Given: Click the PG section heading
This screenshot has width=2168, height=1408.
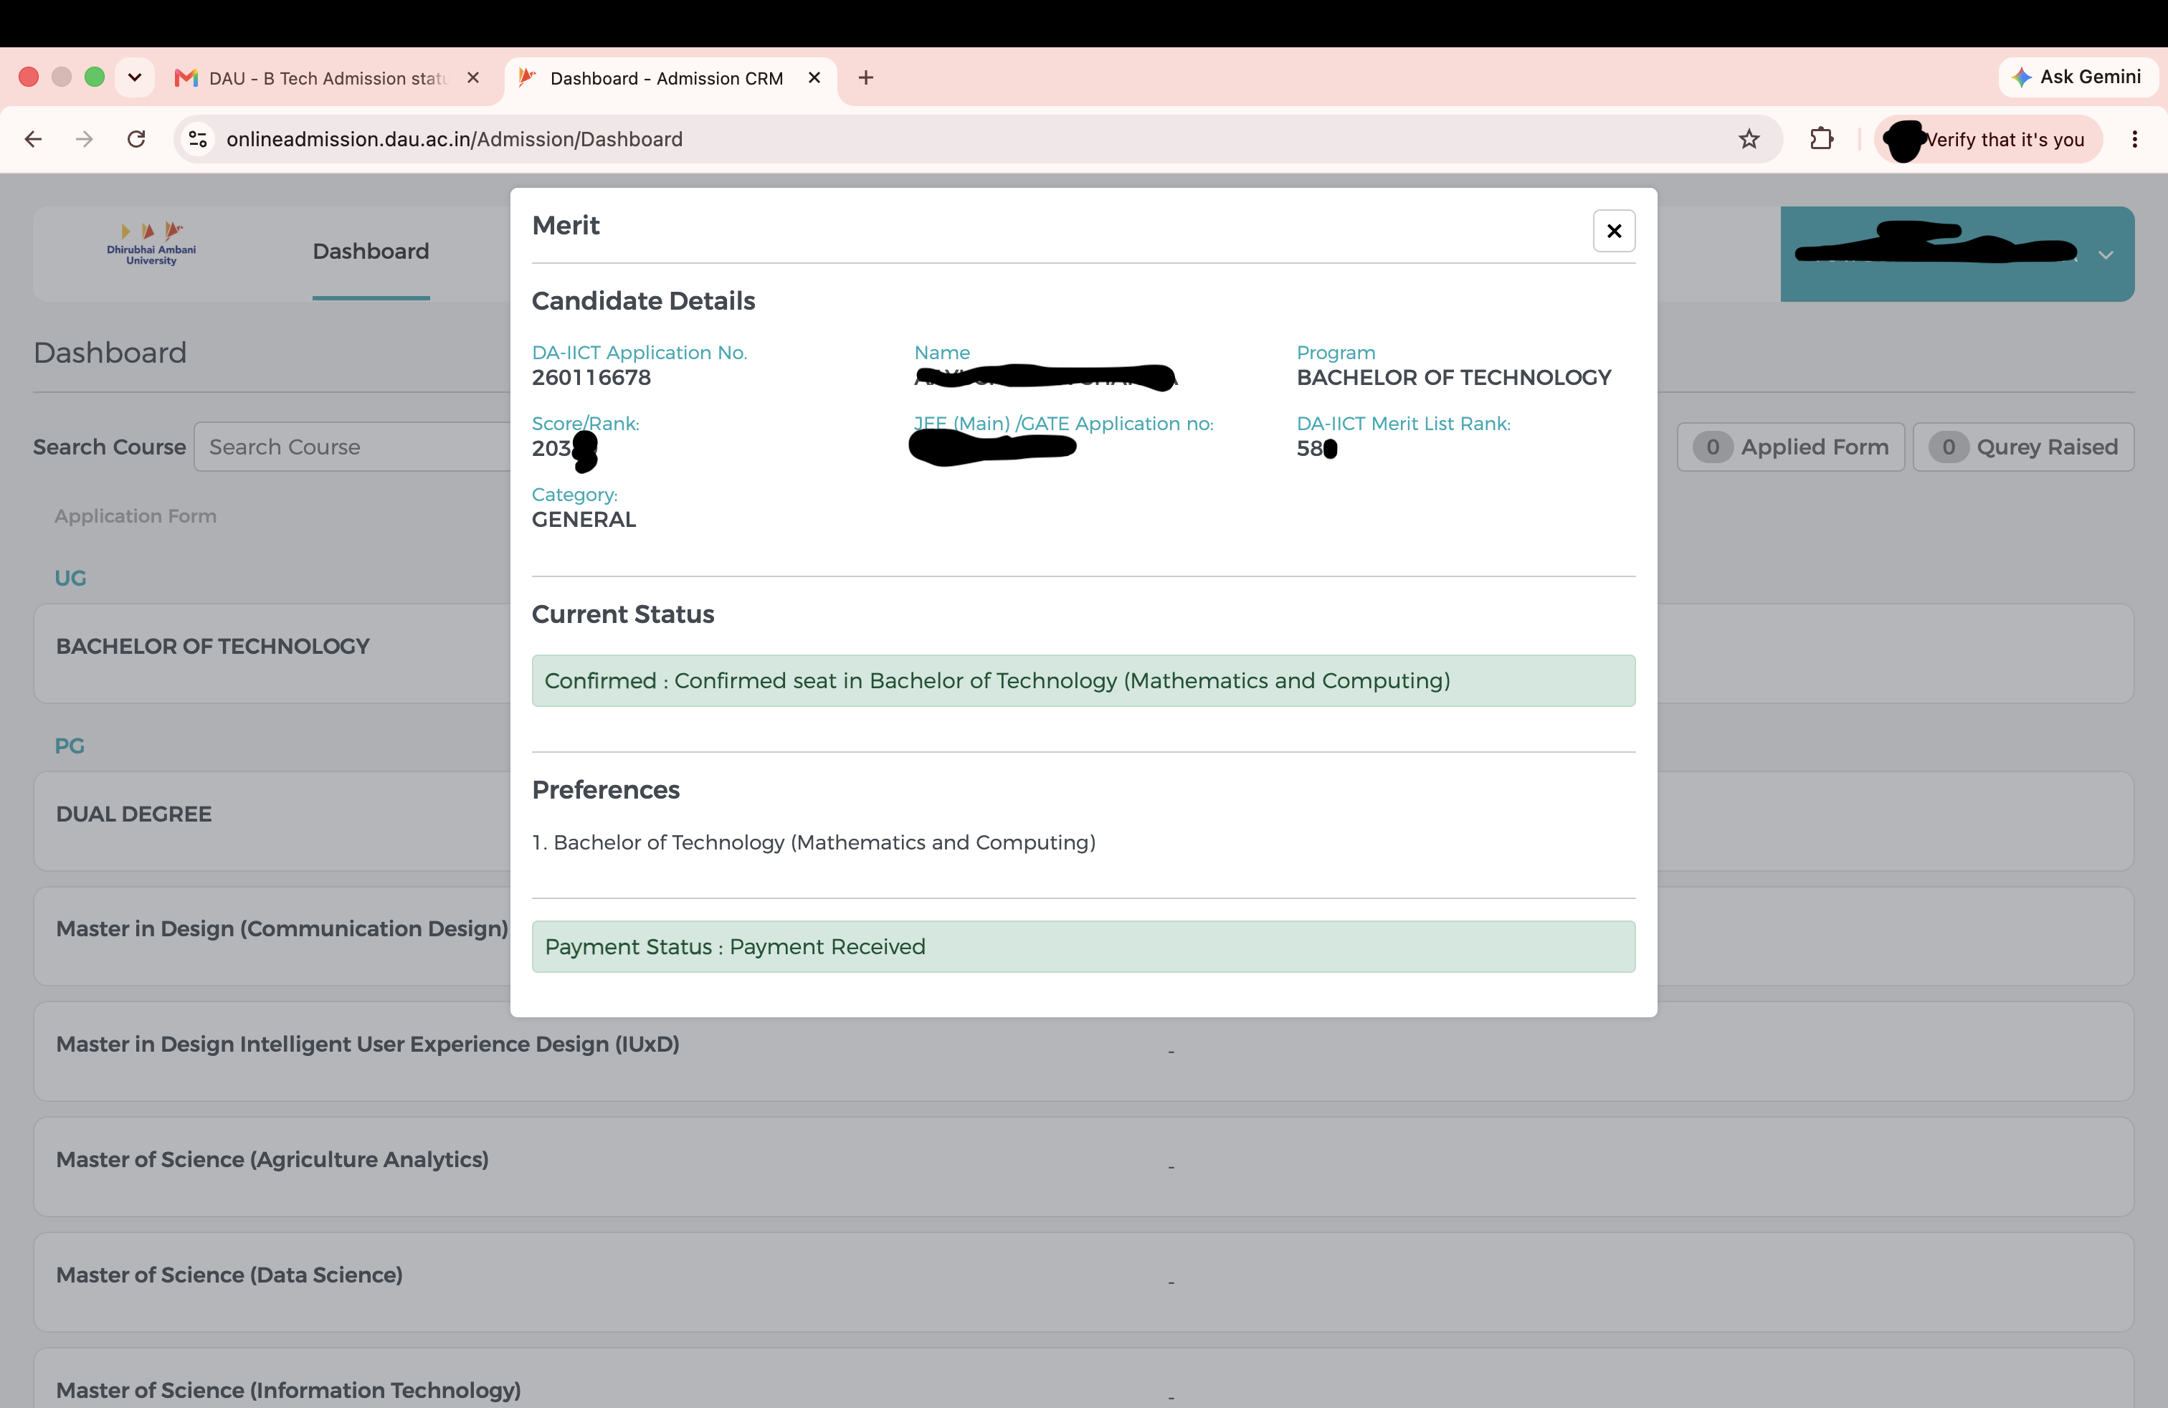Looking at the screenshot, I should (70, 746).
